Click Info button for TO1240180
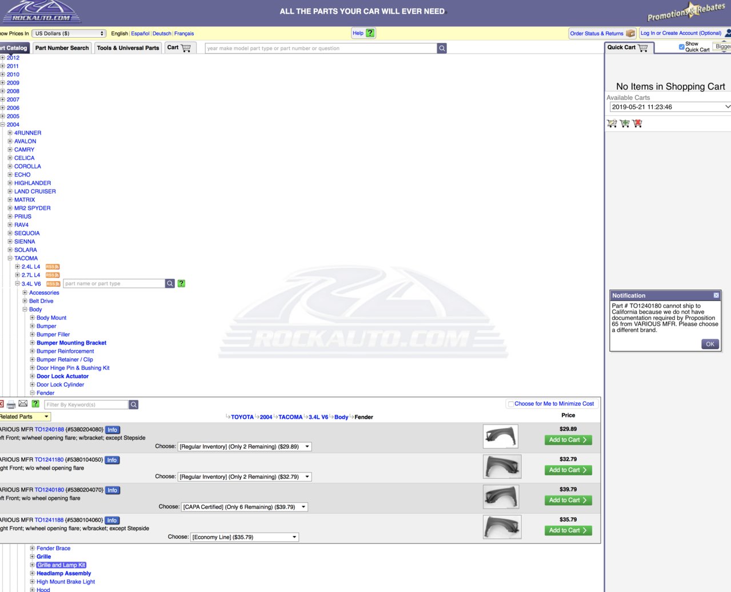This screenshot has height=592, width=731. [x=113, y=490]
